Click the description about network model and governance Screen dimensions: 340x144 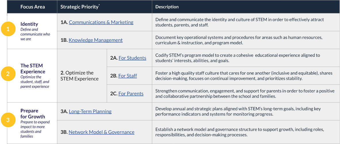(x=239, y=132)
